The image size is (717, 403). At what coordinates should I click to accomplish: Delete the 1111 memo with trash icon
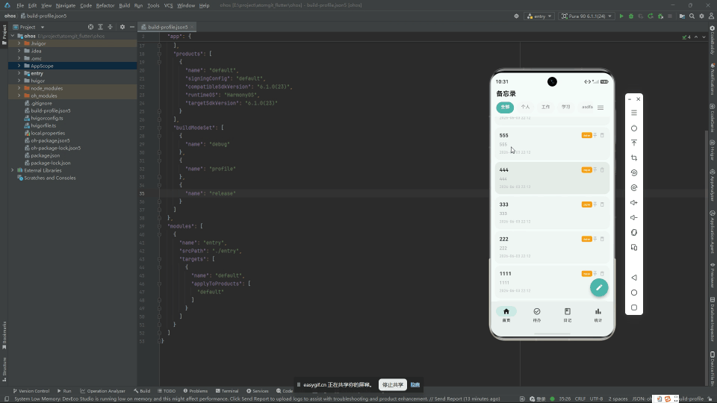tap(602, 274)
